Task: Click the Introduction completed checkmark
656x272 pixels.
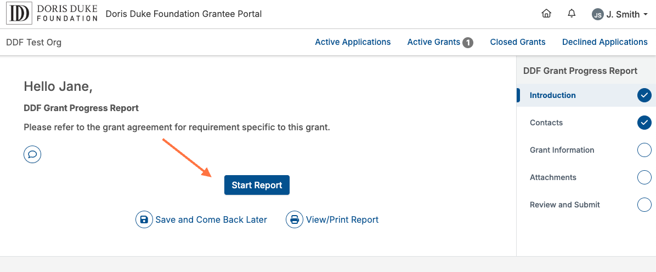Action: (644, 95)
